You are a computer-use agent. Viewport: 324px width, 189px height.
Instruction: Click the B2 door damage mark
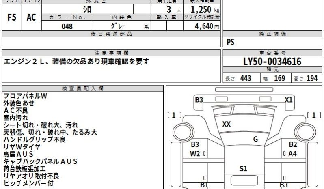293,144
